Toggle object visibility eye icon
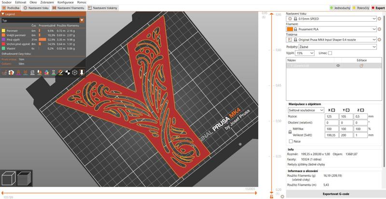Screen dimensions: 386x199 (x=338, y=66)
